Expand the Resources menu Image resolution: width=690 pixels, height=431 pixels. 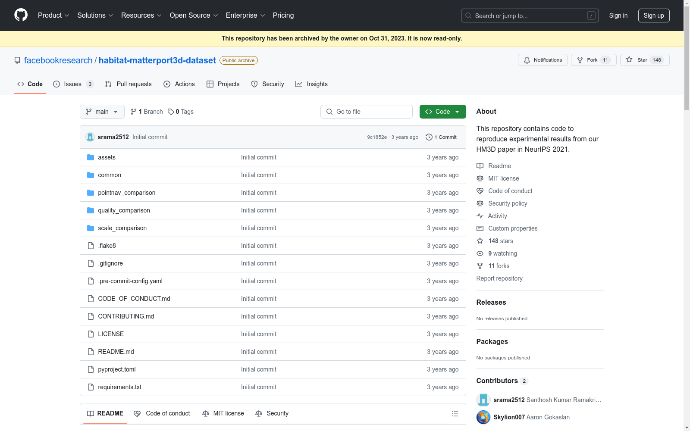pos(141,15)
